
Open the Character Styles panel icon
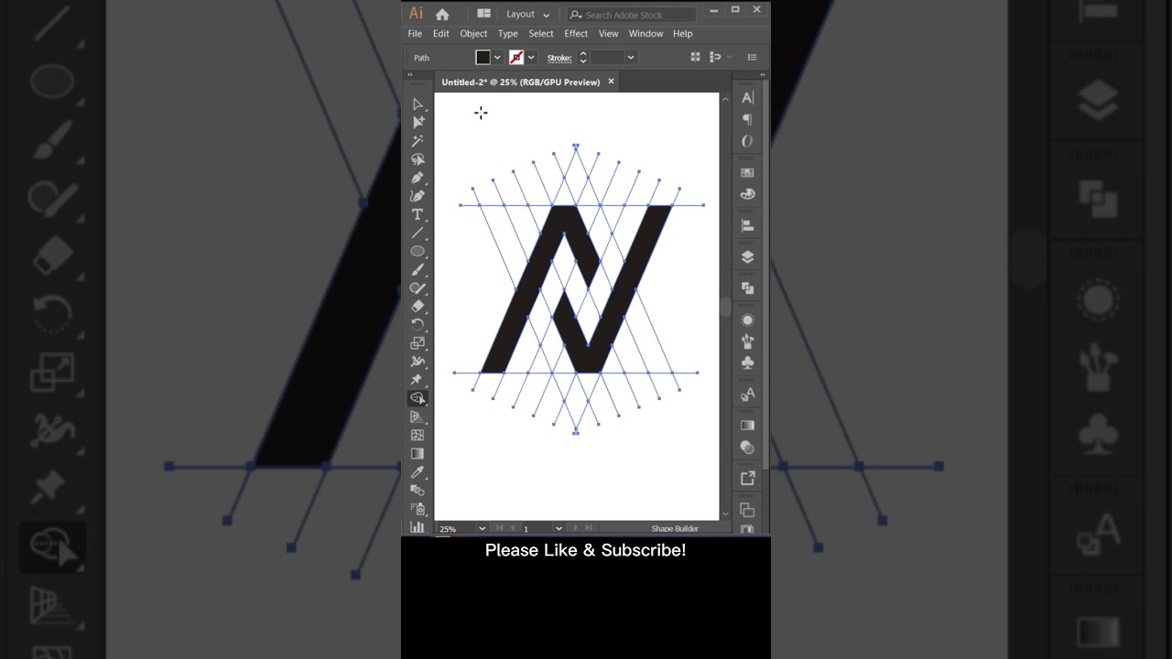pos(747,394)
